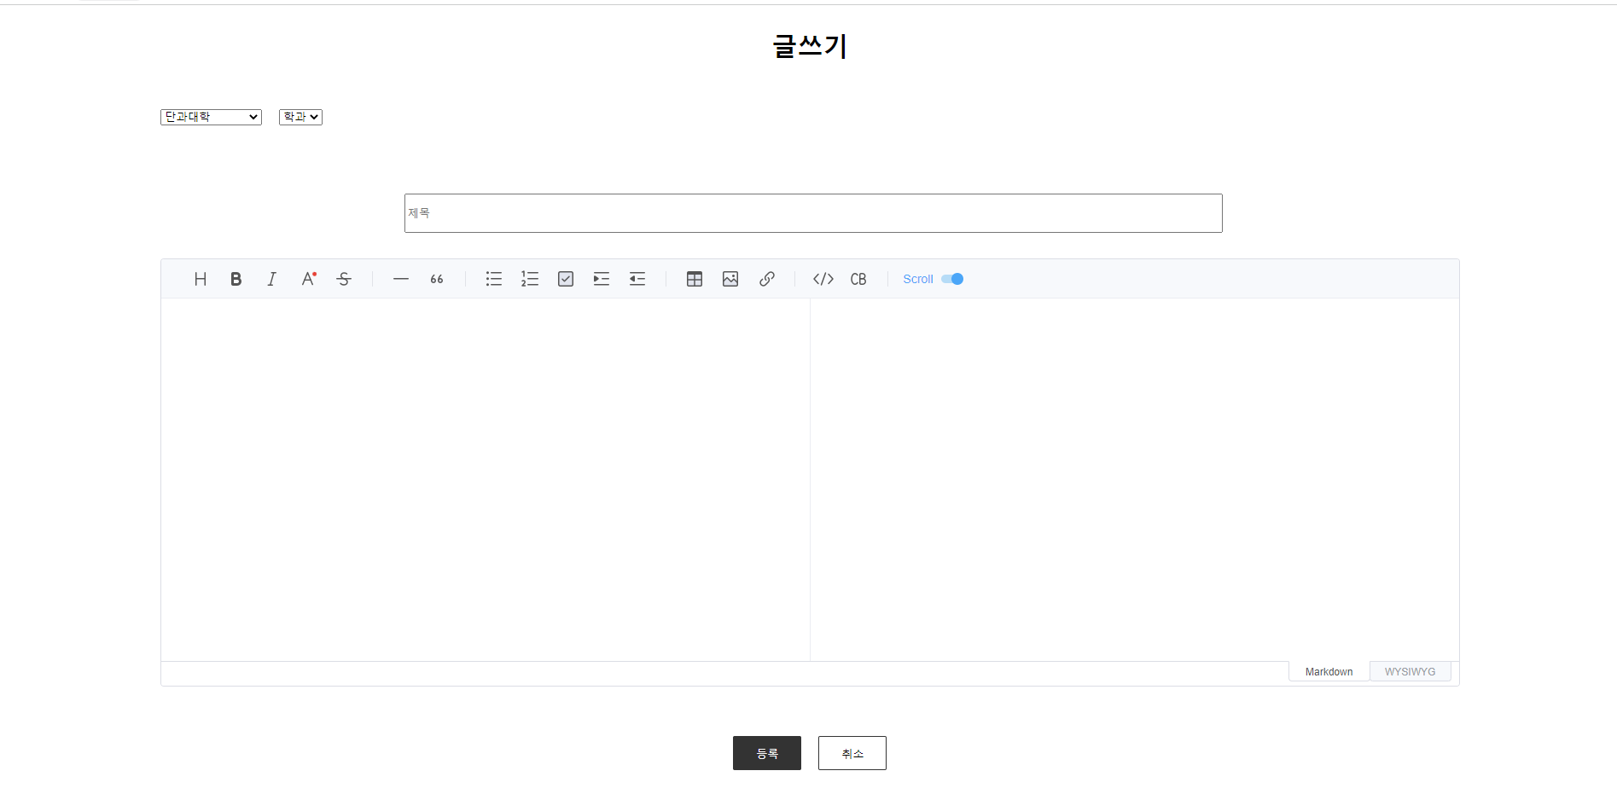Insert a task checklist item
Viewport: 1617px width, 794px height.
566,279
